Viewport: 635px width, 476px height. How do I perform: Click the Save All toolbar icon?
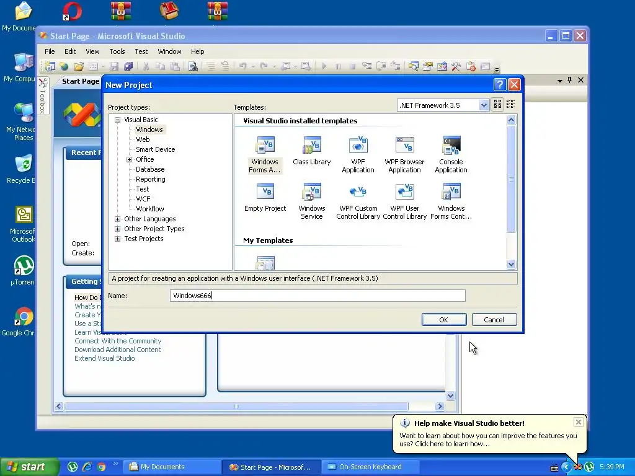pos(128,66)
